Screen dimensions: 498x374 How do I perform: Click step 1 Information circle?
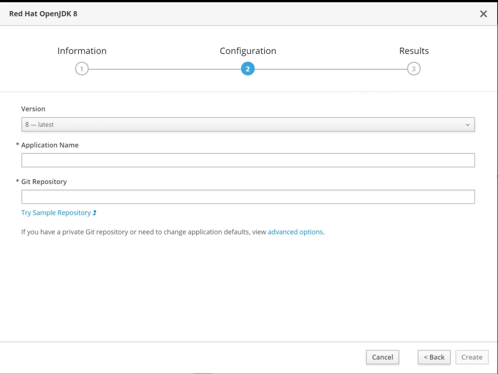click(82, 68)
